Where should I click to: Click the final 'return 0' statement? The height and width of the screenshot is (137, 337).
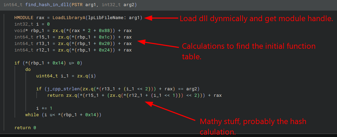25,128
